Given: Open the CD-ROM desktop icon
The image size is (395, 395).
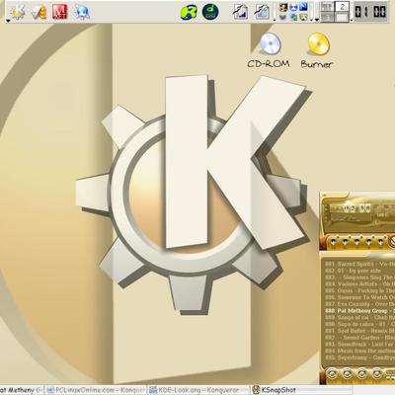Looking at the screenshot, I should (270, 50).
